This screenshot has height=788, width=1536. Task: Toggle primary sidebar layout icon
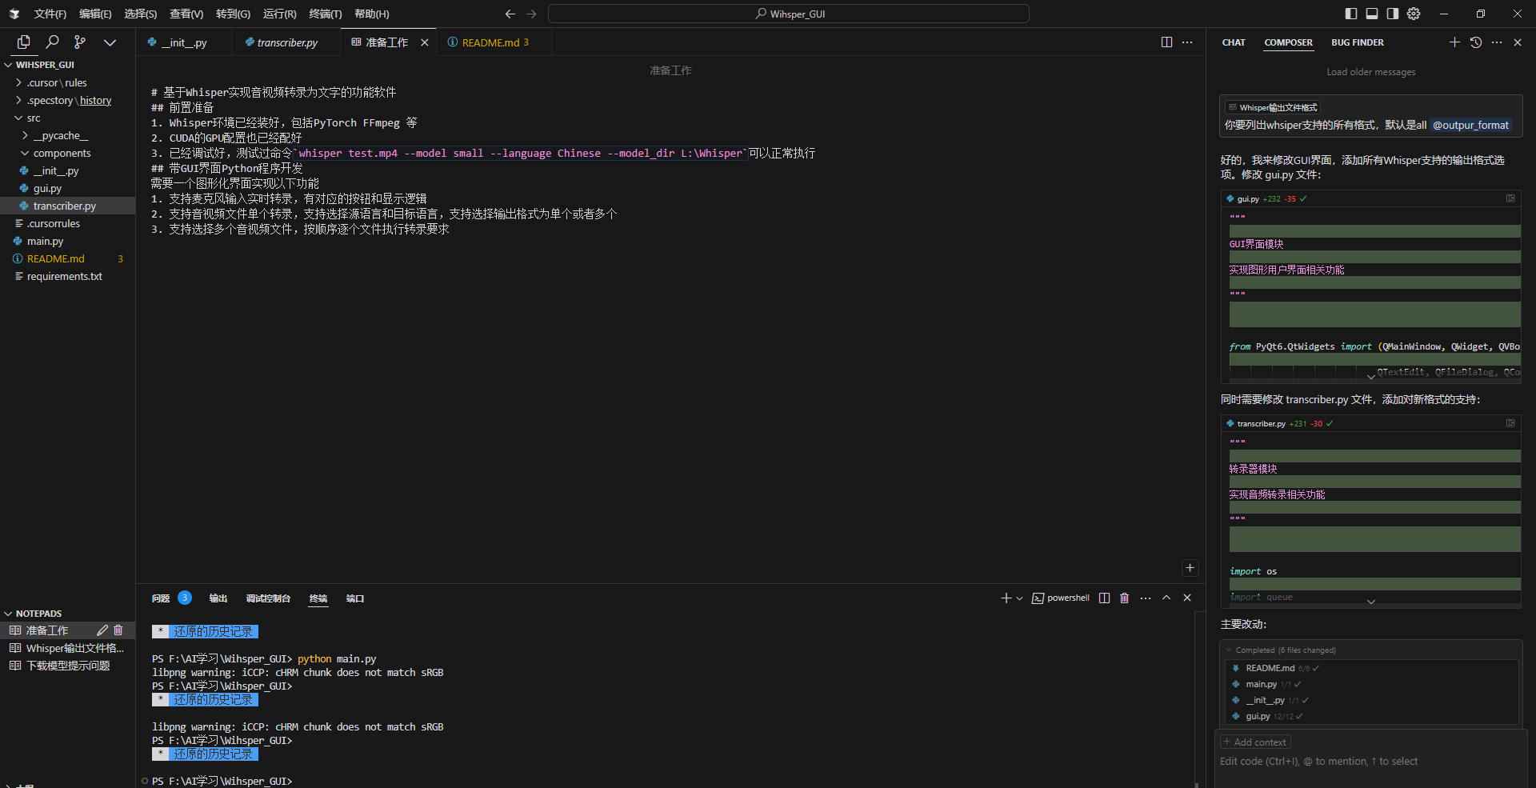point(1351,14)
